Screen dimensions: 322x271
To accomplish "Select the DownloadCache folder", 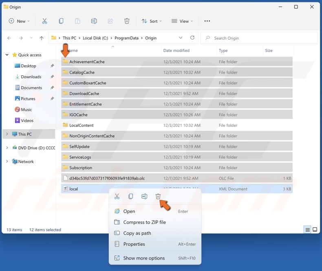I will (x=177, y=94).
